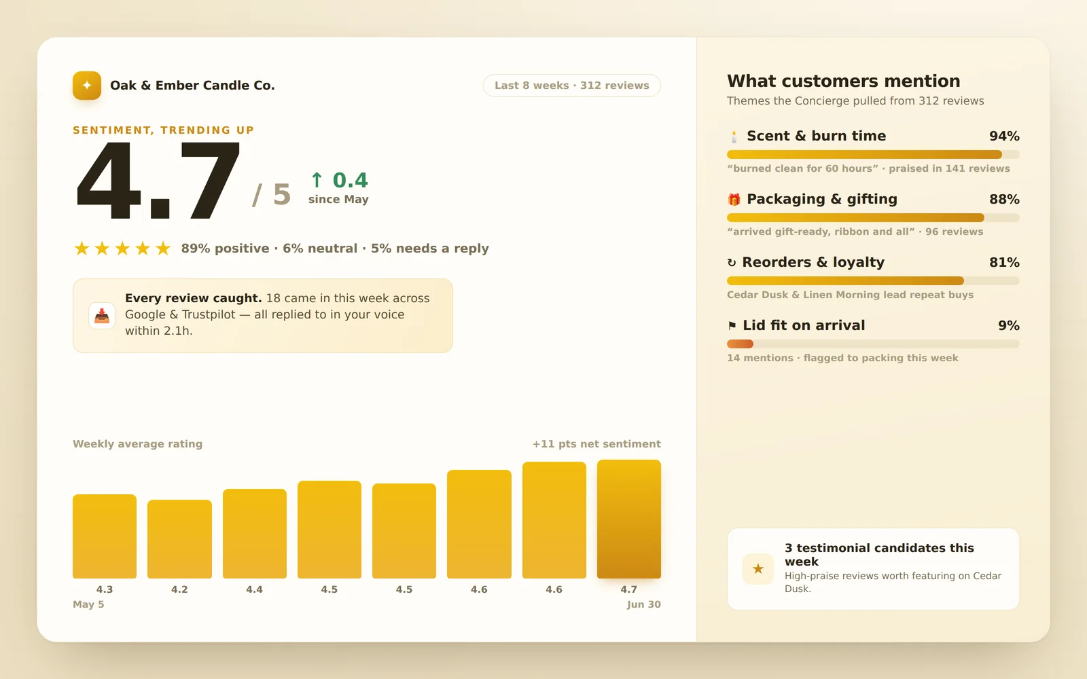The height and width of the screenshot is (679, 1087).
Task: Click the '89% positive · 6% neutral' summary line
Action: coord(335,249)
